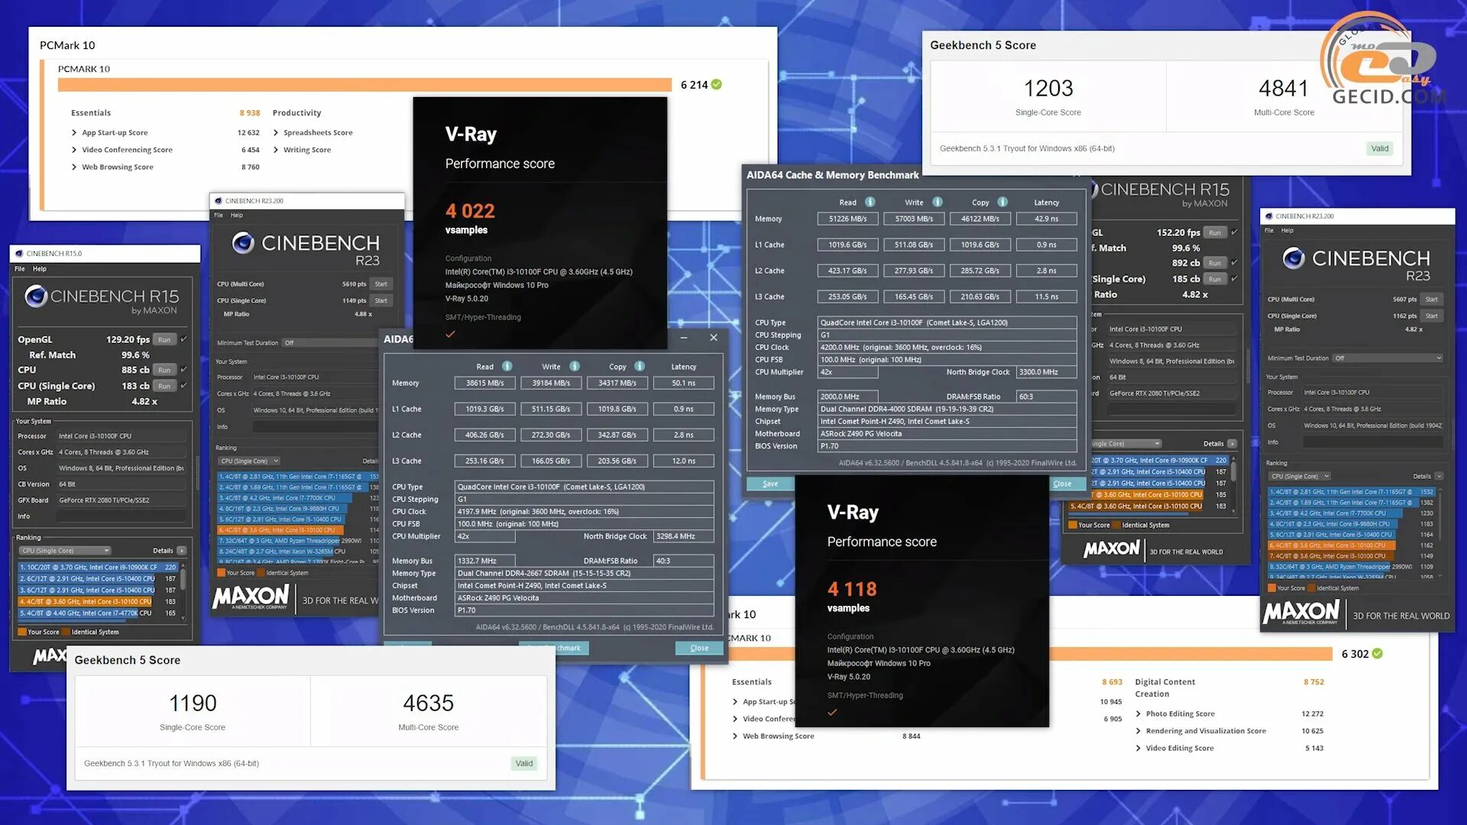
Task: Expand App Start-up Score in the top PCMark 10 panel
Action: pos(74,133)
